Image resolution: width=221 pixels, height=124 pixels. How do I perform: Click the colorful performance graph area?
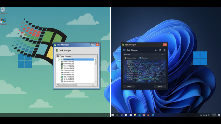coord(144,71)
